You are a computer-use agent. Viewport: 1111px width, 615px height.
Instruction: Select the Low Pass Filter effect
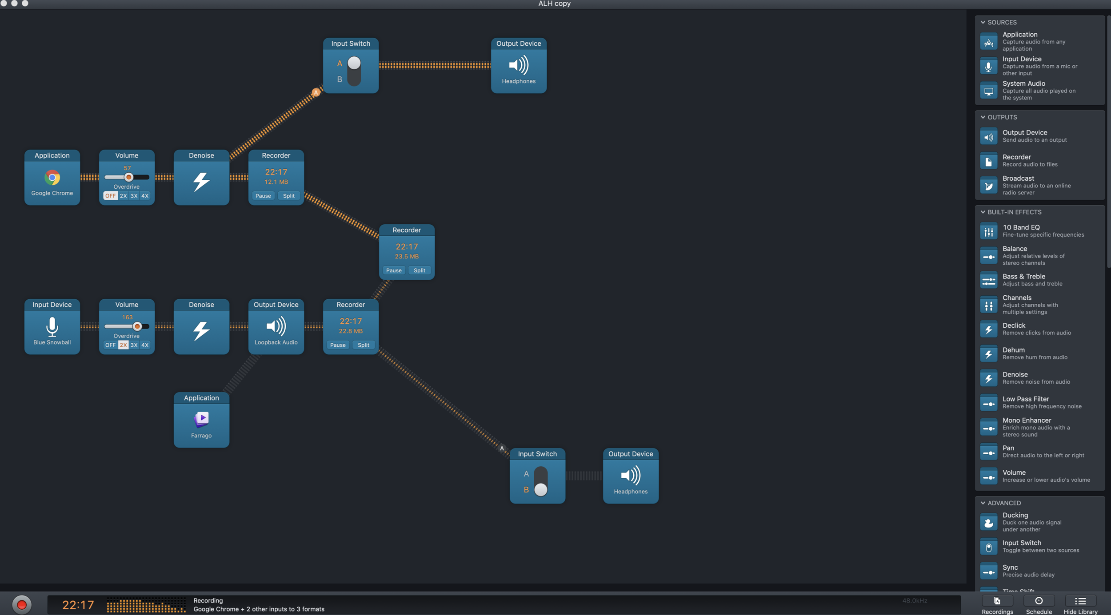pos(1039,402)
